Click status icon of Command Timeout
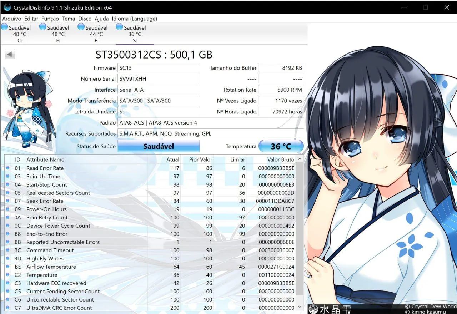The image size is (457, 314). [x=8, y=250]
